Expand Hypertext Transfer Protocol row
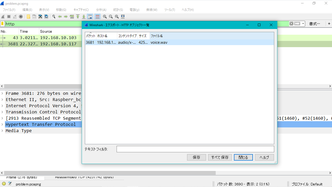Image resolution: width=332 pixels, height=187 pixels. click(2, 124)
